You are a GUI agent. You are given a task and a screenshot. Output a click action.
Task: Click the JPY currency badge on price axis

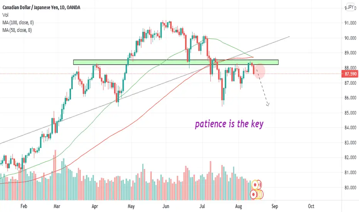point(351,7)
